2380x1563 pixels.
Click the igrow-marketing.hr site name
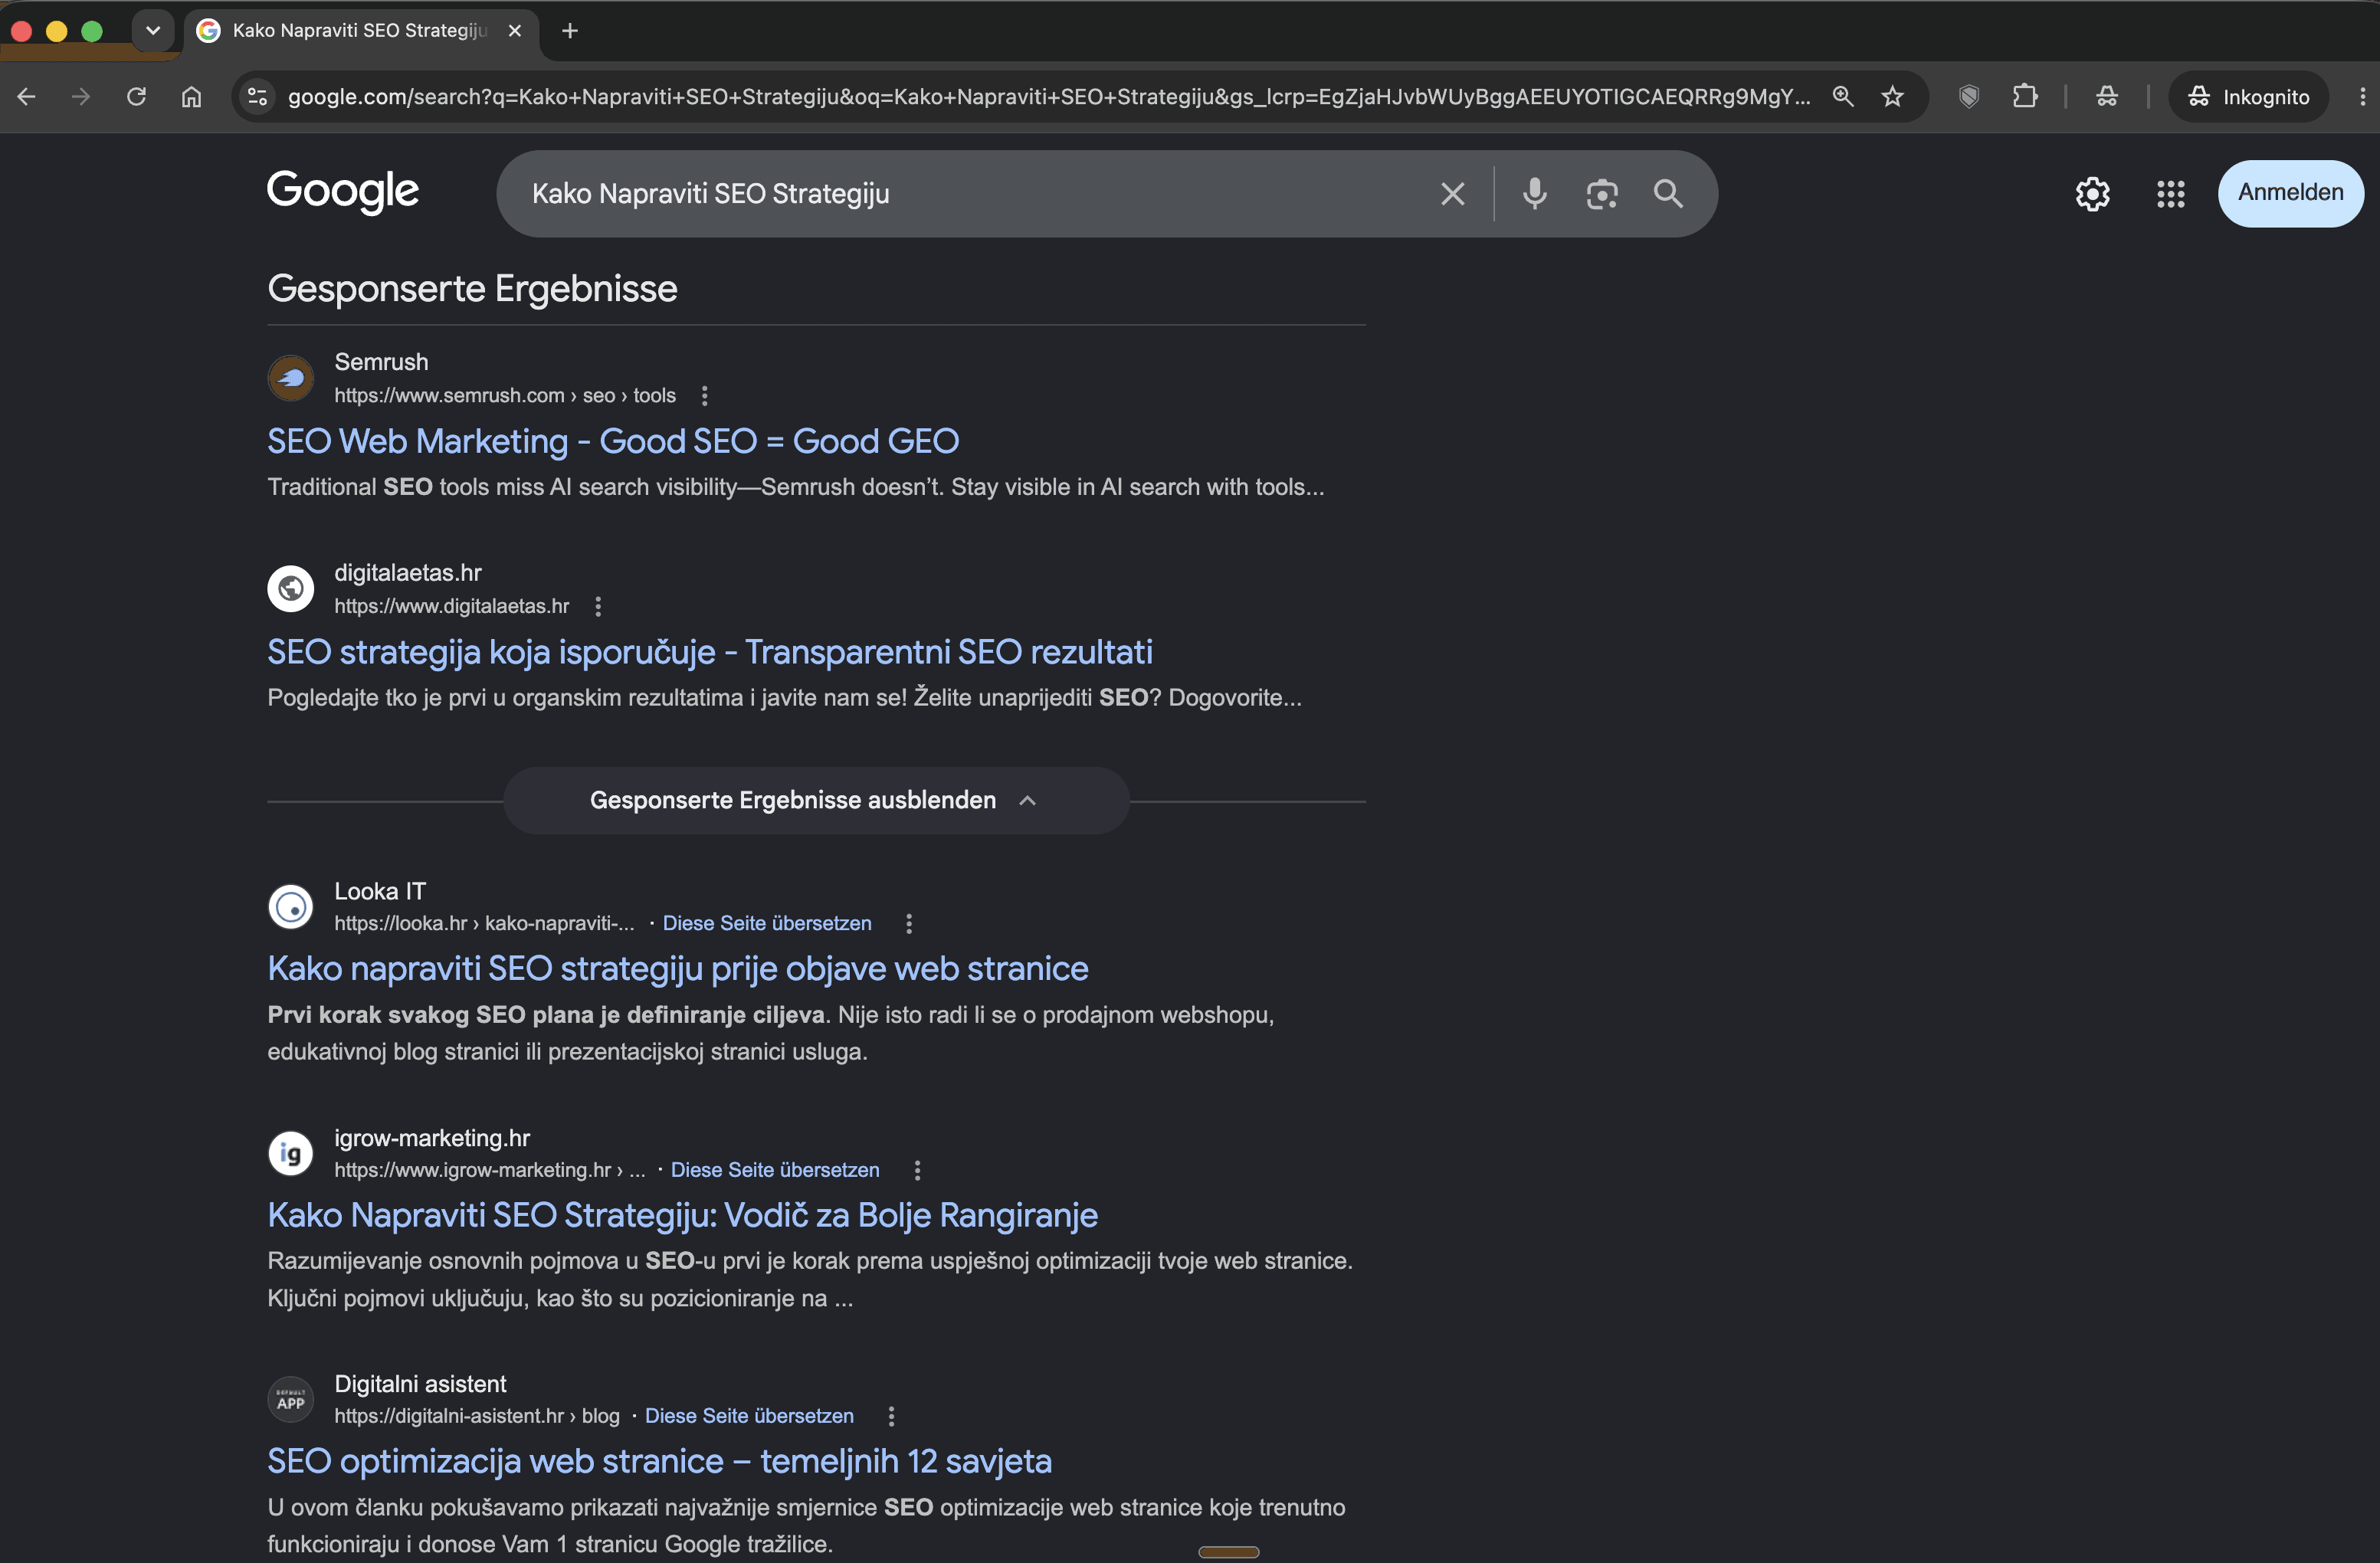(x=432, y=1138)
